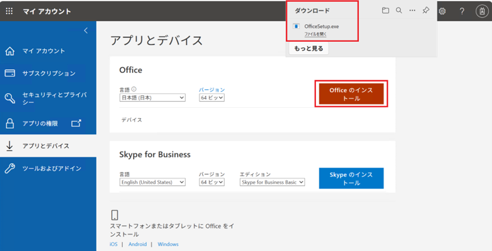The image size is (492, 251).
Task: Click key icon for セキュリティとプライバシー
Action: click(x=10, y=98)
